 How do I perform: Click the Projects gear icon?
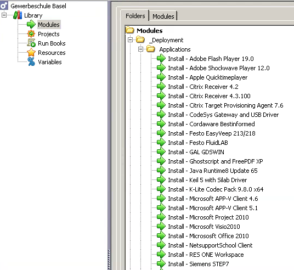[31, 34]
